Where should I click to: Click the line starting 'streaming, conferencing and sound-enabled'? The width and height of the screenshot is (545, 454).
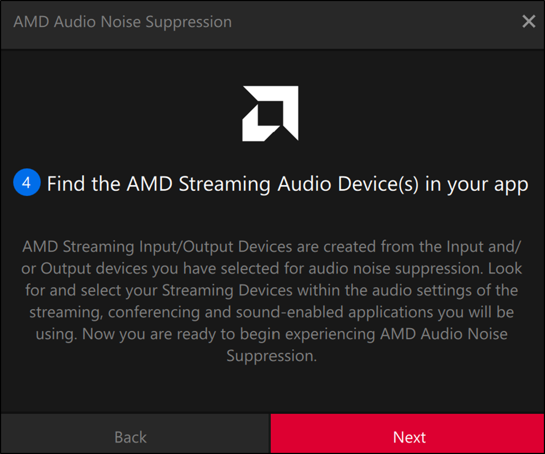[x=272, y=313]
